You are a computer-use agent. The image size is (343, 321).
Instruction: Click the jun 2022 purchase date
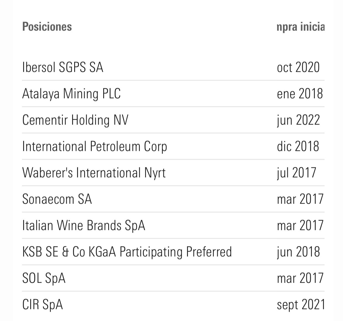[298, 120]
